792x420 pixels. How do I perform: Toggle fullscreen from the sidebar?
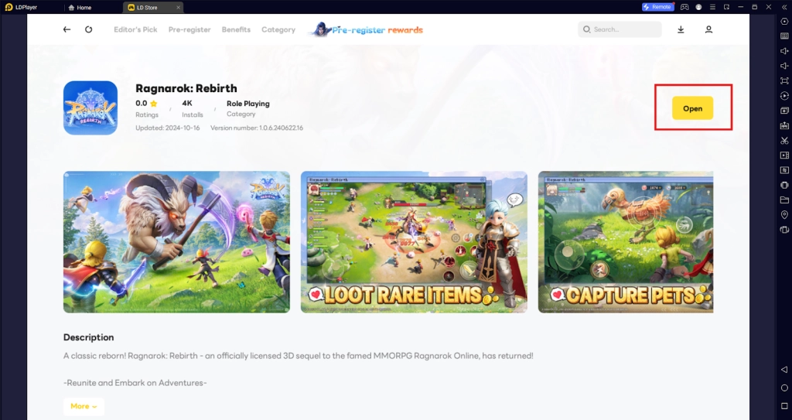coord(784,81)
